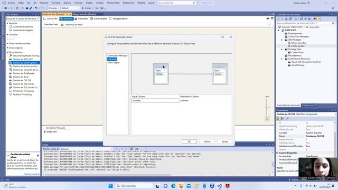Collapse the Otros destinos toolbox group

7,52
